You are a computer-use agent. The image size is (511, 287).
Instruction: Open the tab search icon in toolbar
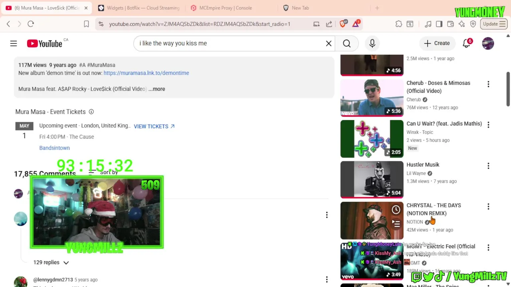tap(410, 24)
